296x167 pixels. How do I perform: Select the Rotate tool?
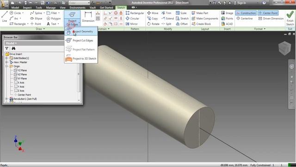tap(153, 24)
